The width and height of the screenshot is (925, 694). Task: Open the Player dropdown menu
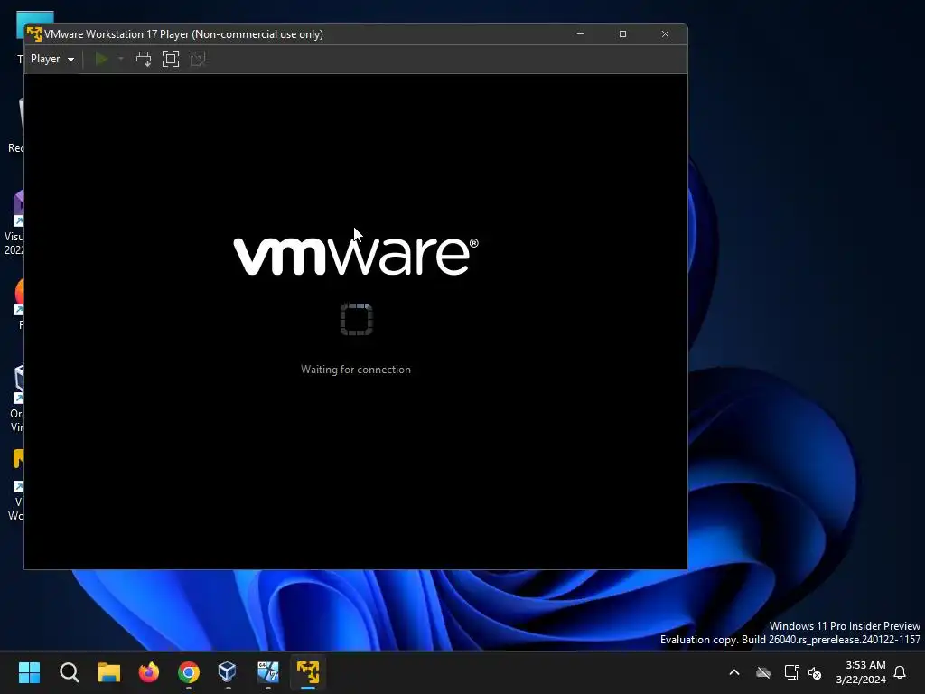pos(51,59)
